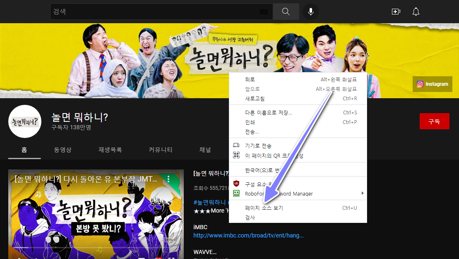
Task: Switch to the 홈 tab
Action: pos(24,150)
